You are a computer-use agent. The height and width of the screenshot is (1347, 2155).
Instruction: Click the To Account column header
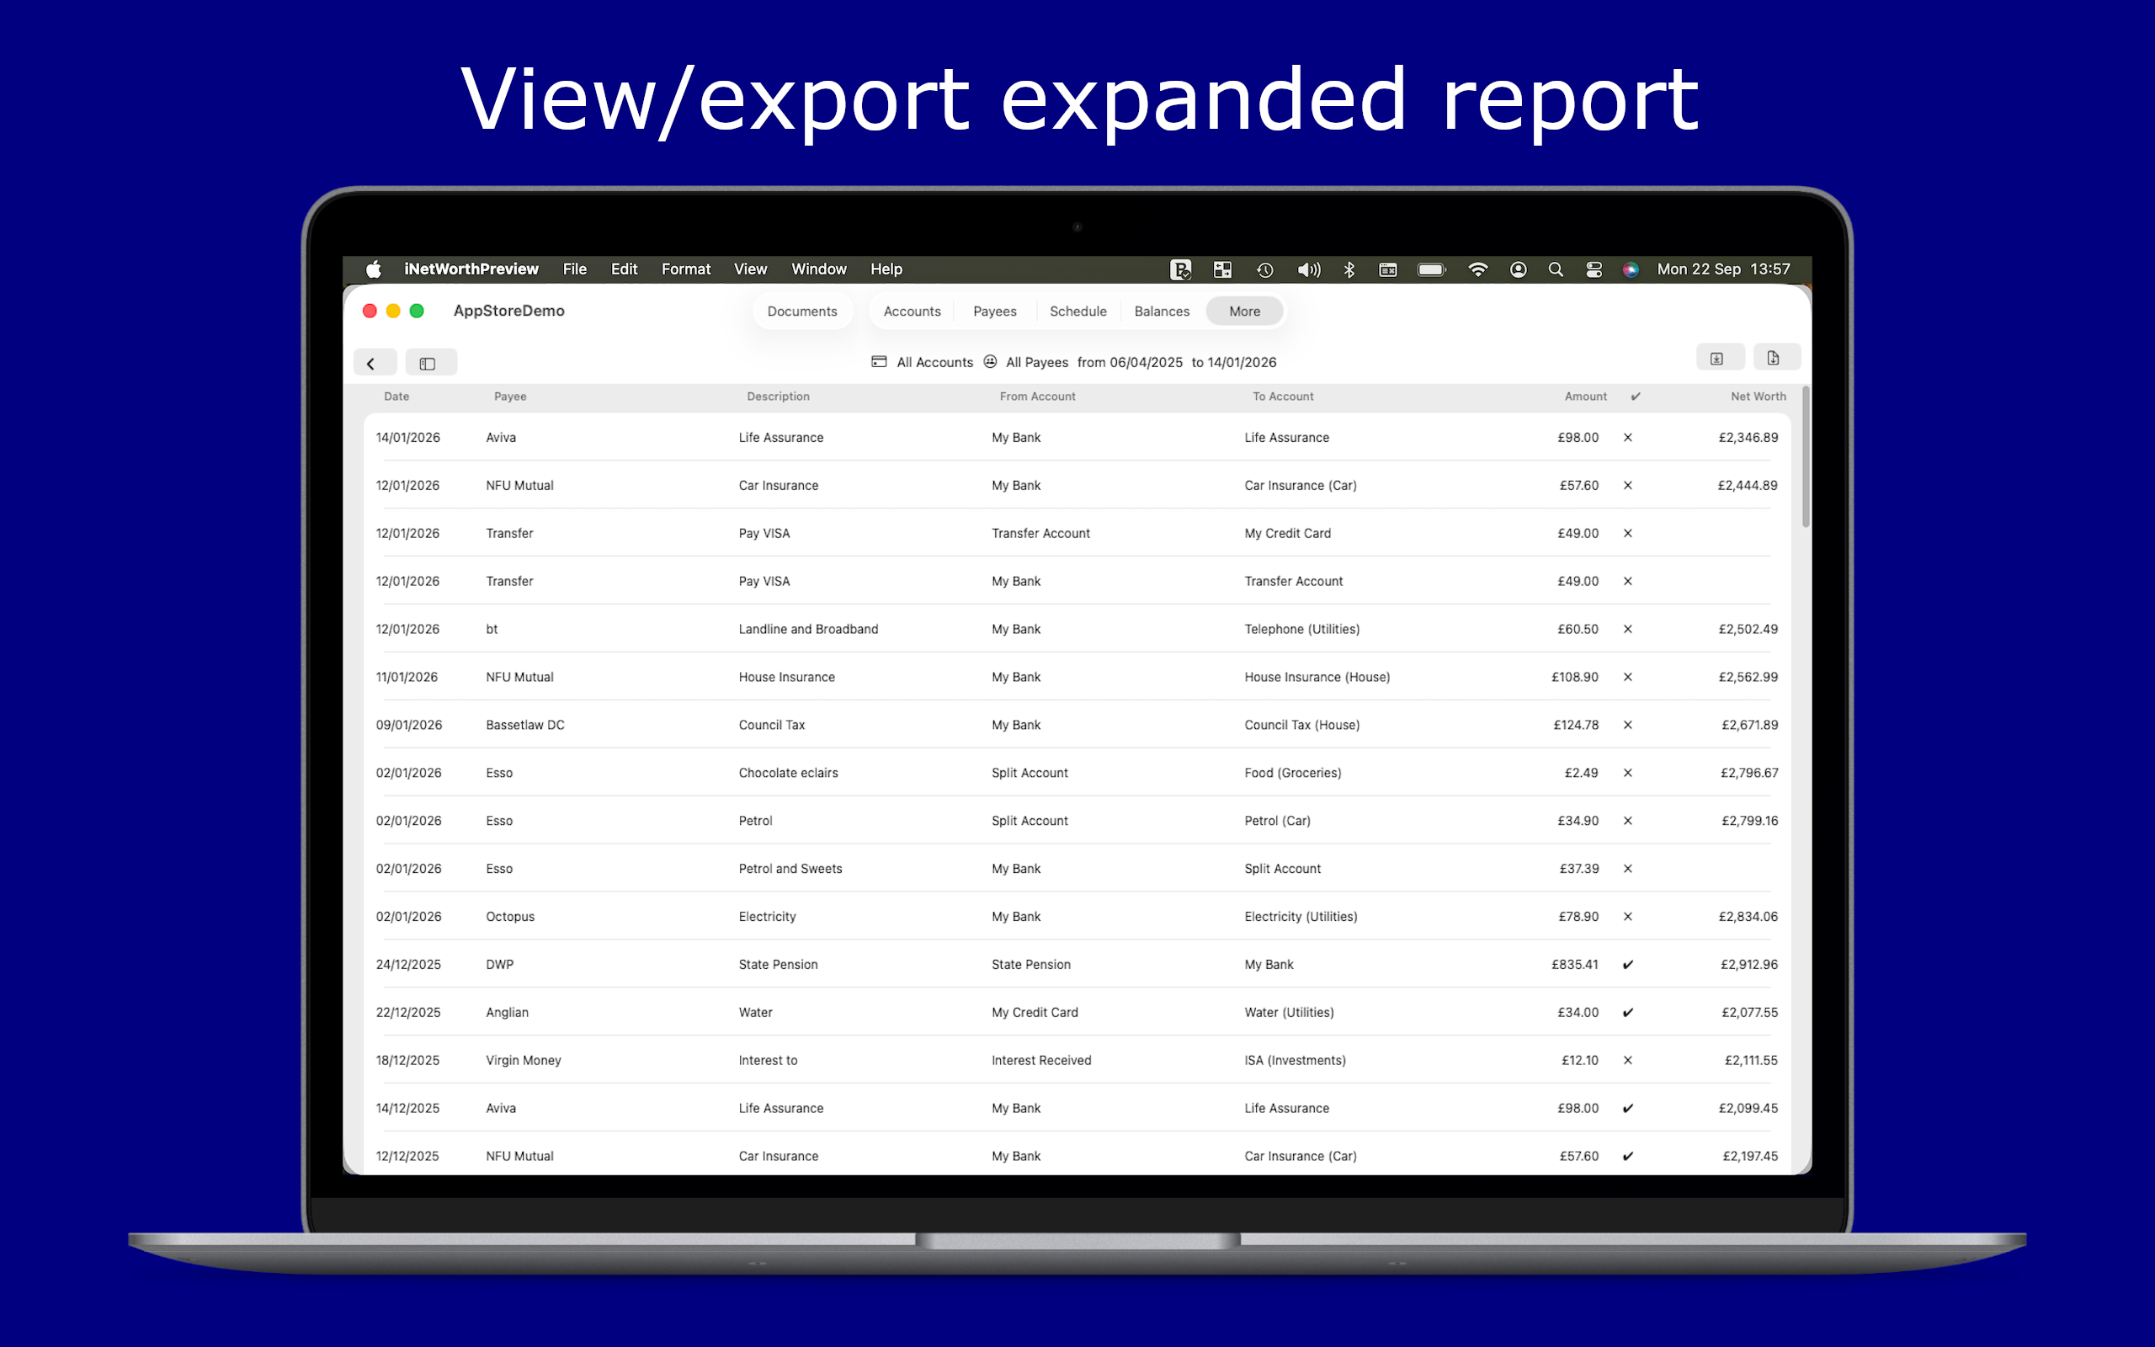click(x=1282, y=397)
